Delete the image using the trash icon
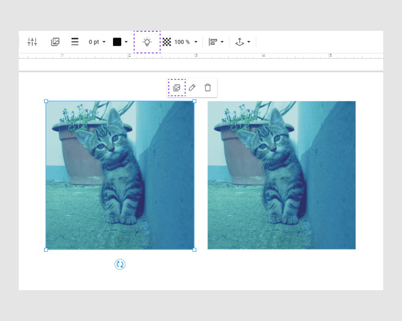 (x=207, y=88)
